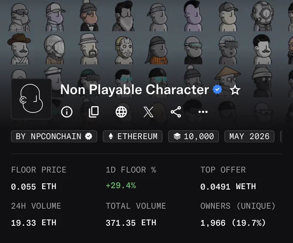Click the cowboy hat NPC thumbnail
This screenshot has height=243, width=293.
[19, 49]
